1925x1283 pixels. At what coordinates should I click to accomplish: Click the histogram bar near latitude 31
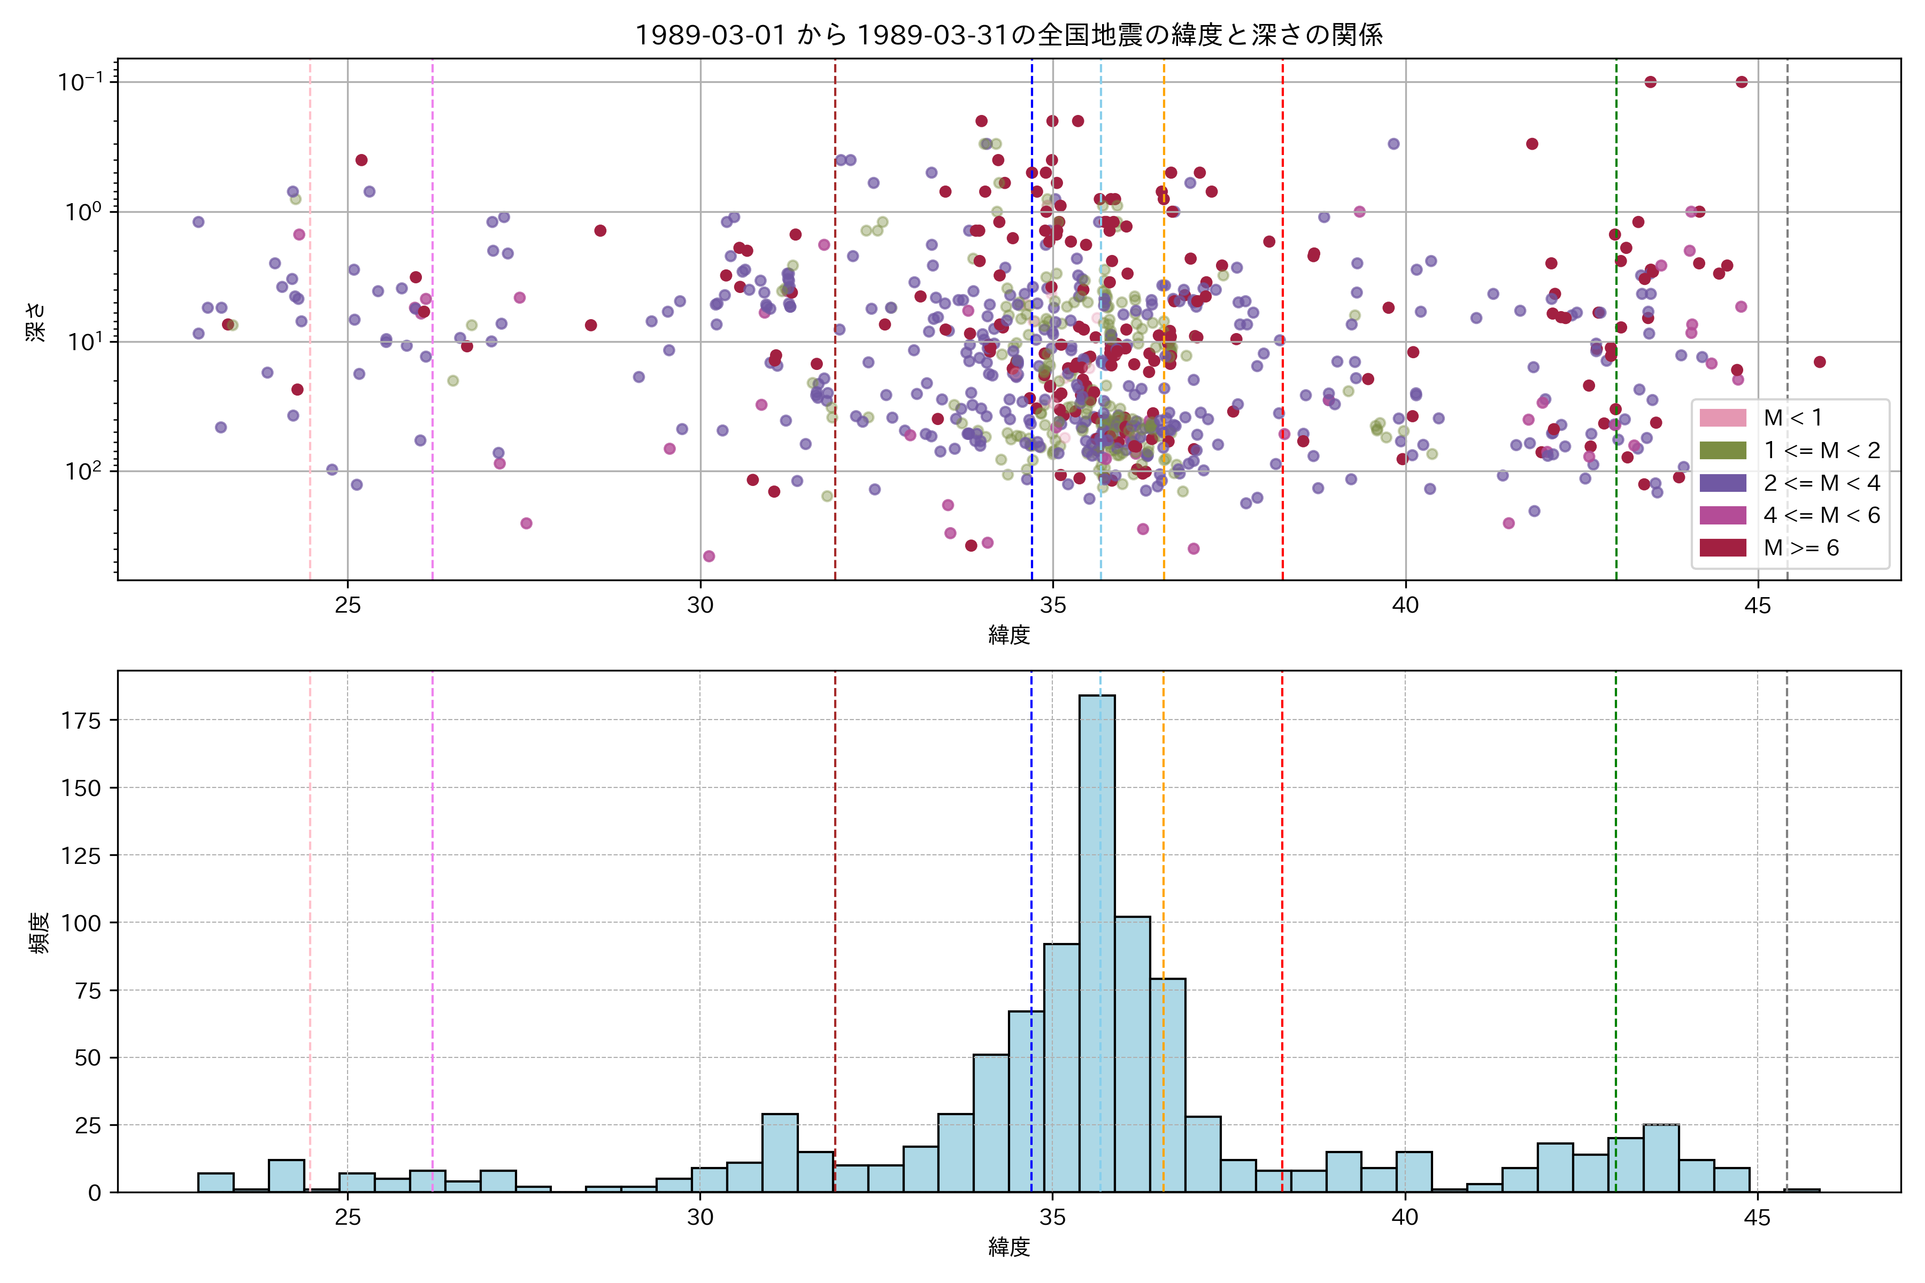point(779,1154)
